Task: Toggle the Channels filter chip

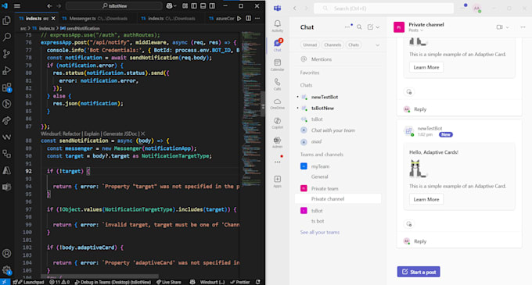Action: 332,45
